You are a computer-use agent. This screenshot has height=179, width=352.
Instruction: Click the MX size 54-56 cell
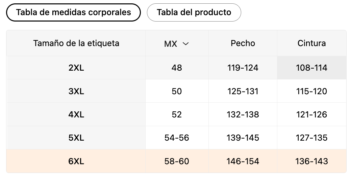(x=177, y=138)
